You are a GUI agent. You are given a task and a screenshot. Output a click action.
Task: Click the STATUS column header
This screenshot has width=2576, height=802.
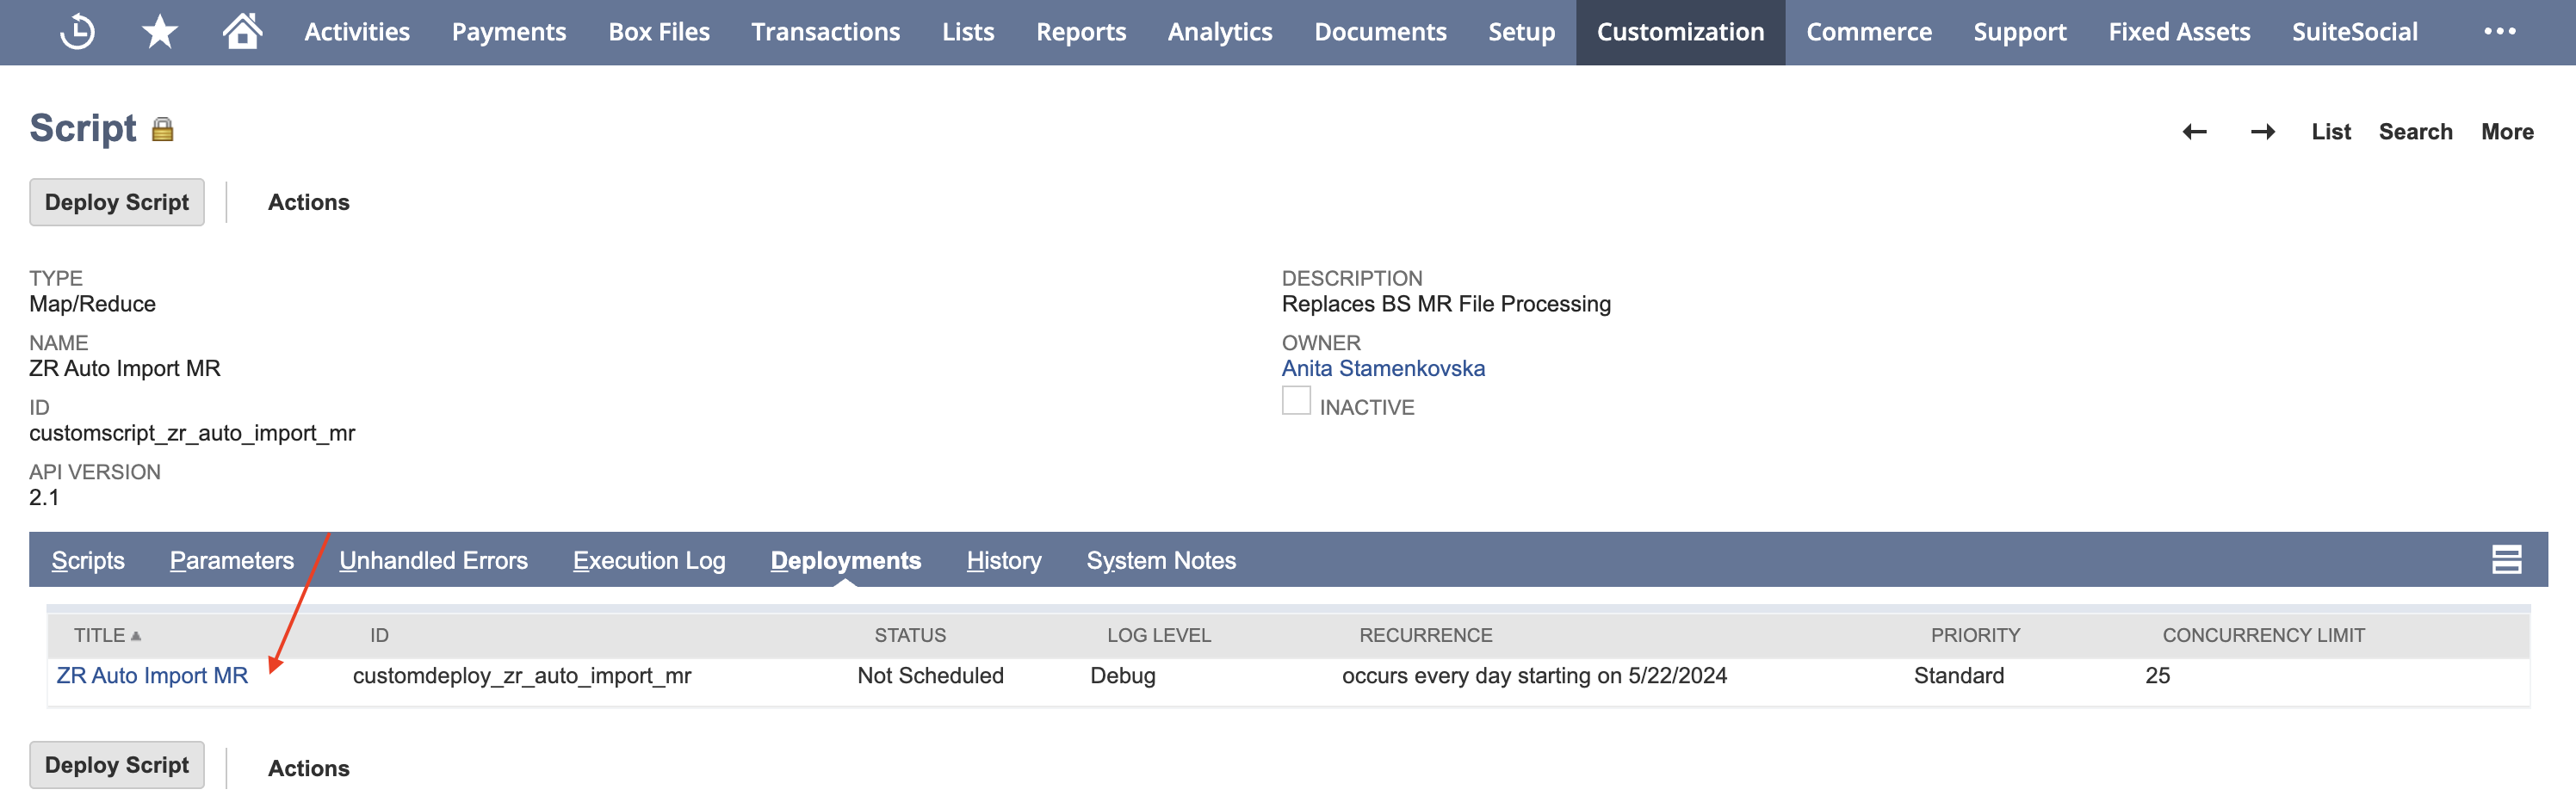[910, 635]
